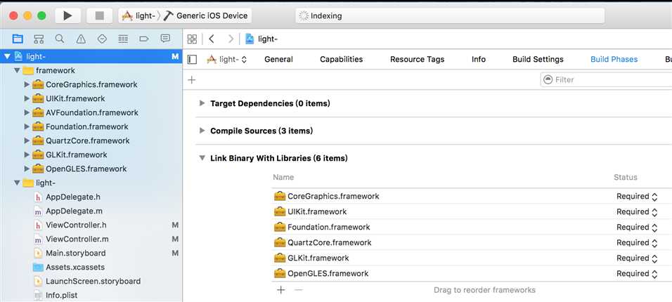Open the Find navigator
The height and width of the screenshot is (302, 672).
(x=60, y=39)
